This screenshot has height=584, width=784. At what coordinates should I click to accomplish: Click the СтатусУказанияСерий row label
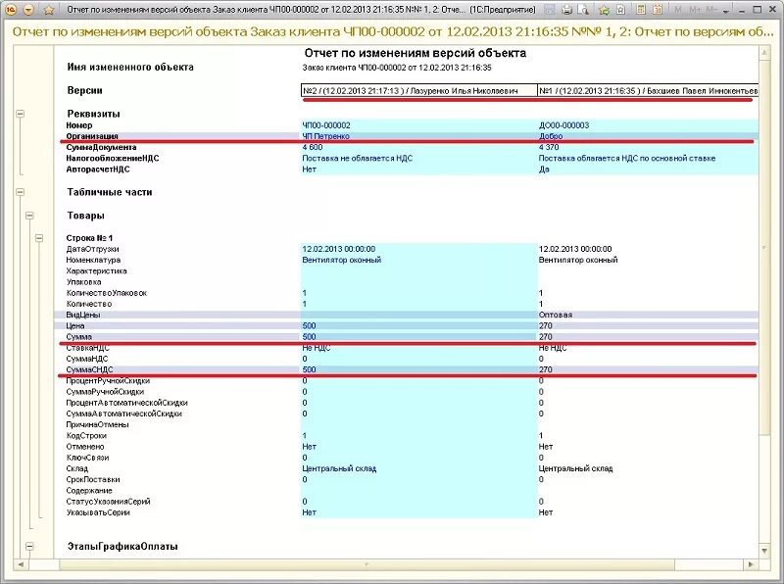point(108,502)
